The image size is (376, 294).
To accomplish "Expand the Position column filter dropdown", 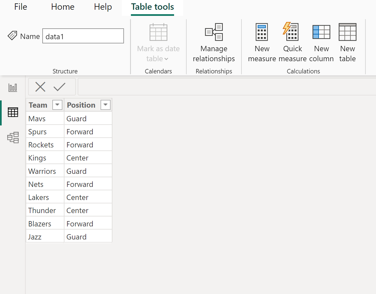I will (106, 105).
